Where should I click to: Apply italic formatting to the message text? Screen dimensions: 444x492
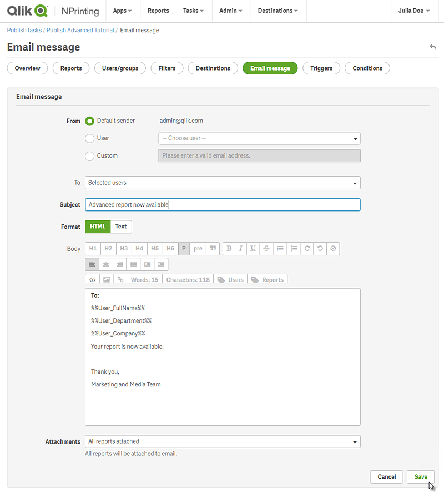click(x=241, y=248)
